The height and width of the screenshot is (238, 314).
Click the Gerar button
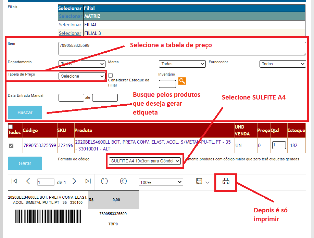tap(25, 163)
